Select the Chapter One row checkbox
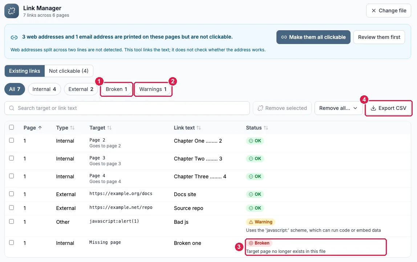This screenshot has height=262, width=417. tap(11, 140)
